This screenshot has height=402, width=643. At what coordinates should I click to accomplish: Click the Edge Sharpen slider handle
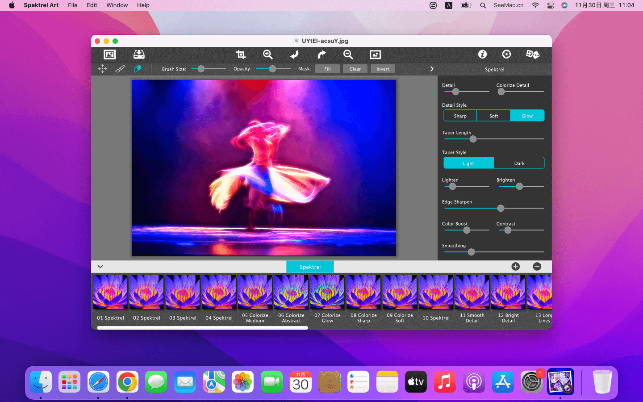(x=501, y=208)
